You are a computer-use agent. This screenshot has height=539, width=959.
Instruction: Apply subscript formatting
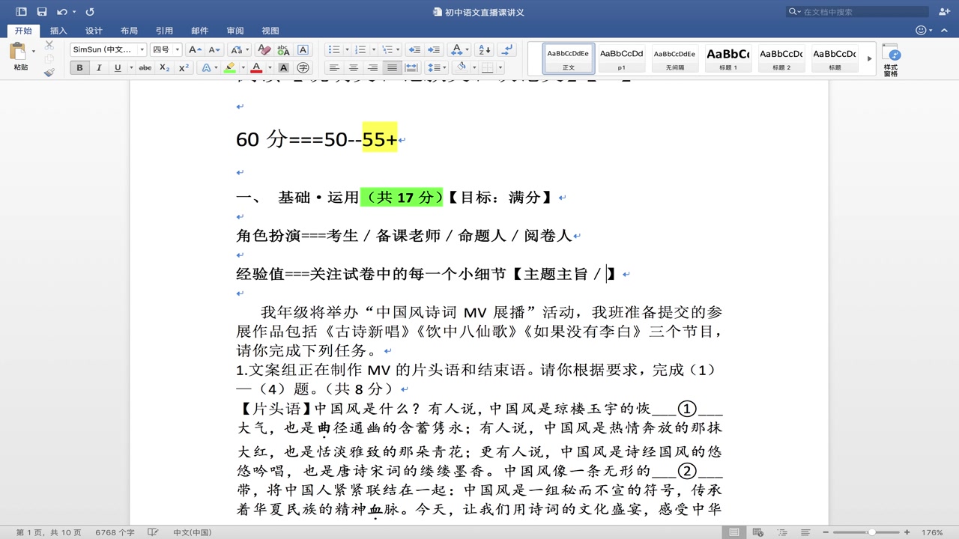165,67
